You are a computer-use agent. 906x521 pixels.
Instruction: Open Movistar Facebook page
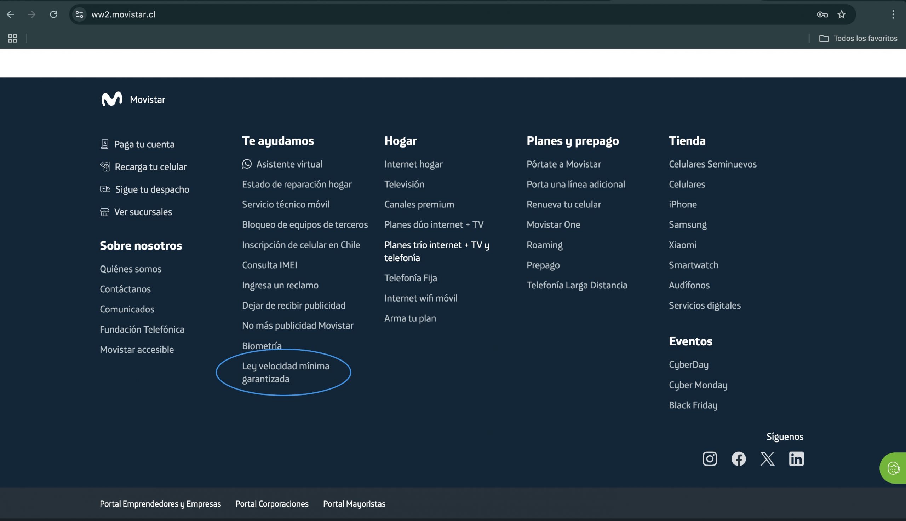pos(739,459)
